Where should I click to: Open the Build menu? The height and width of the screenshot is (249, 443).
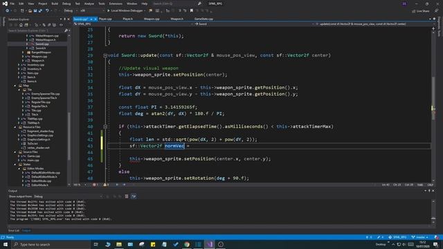[55, 3]
